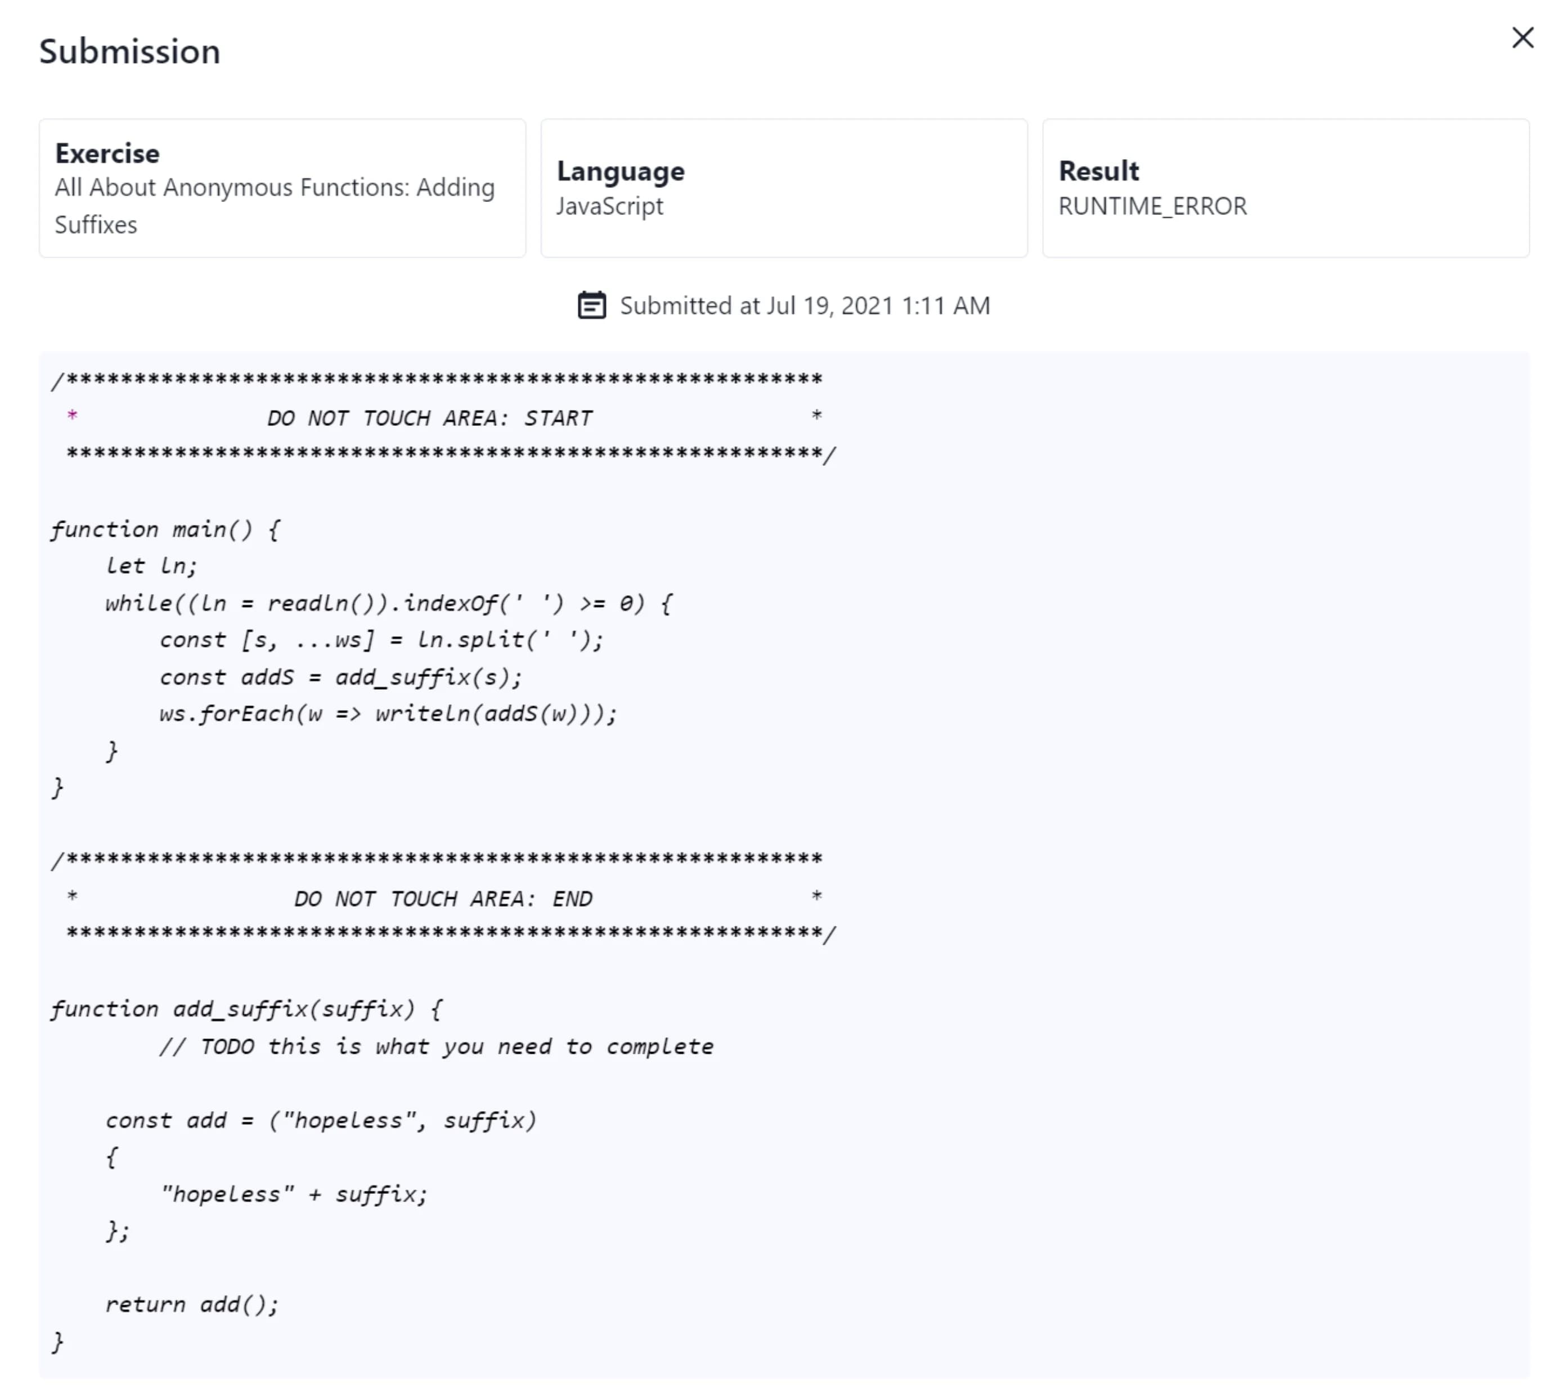Click the DO NOT TOUCH AREA: START comment
Screen dimensions: 1549x1389
pos(430,418)
